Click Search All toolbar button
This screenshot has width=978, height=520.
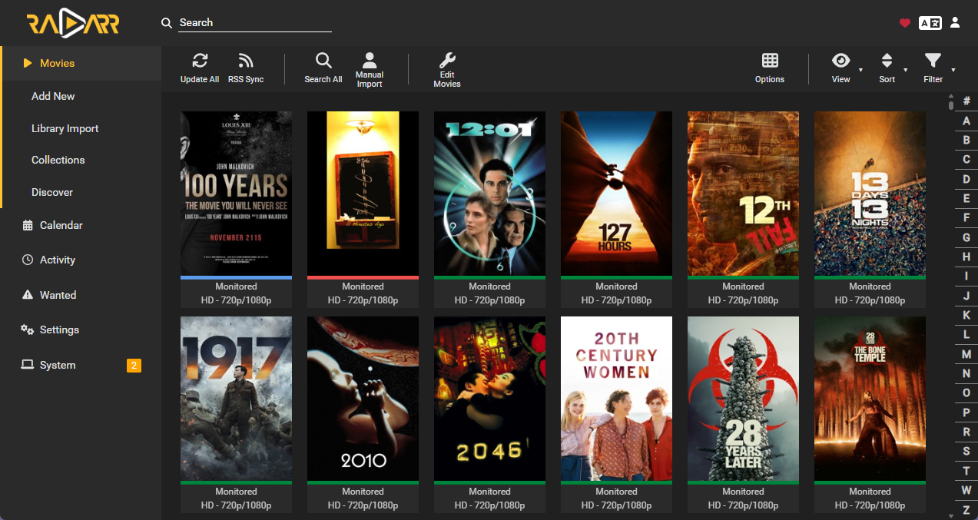323,69
